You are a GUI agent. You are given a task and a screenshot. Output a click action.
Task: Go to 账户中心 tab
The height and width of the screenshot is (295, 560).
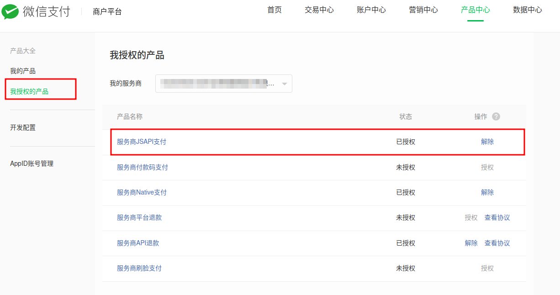point(371,10)
